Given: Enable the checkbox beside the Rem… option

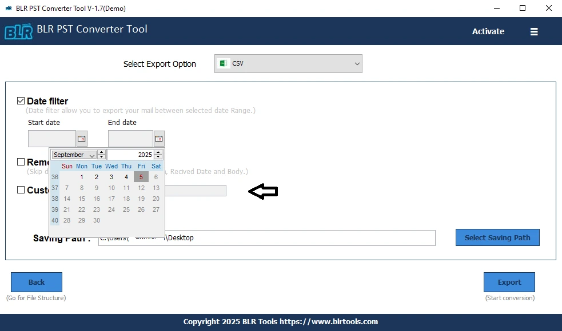Looking at the screenshot, I should [21, 162].
